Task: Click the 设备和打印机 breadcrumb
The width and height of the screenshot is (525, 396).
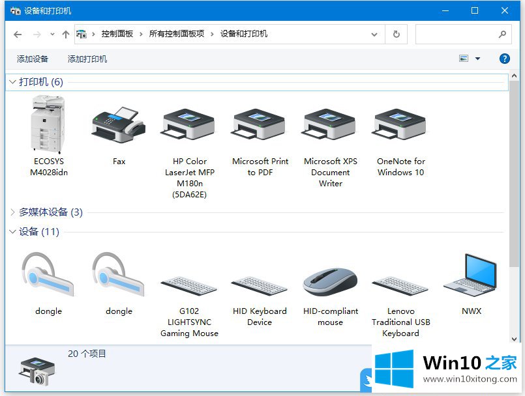Action: point(244,34)
